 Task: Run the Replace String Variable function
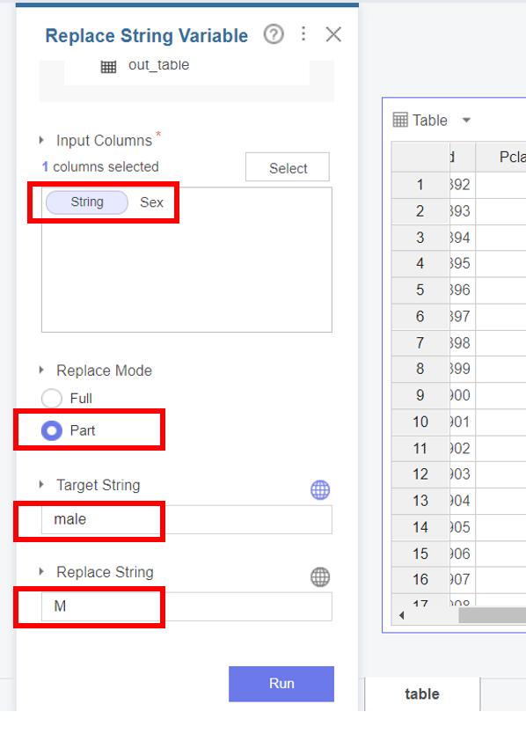(x=281, y=684)
